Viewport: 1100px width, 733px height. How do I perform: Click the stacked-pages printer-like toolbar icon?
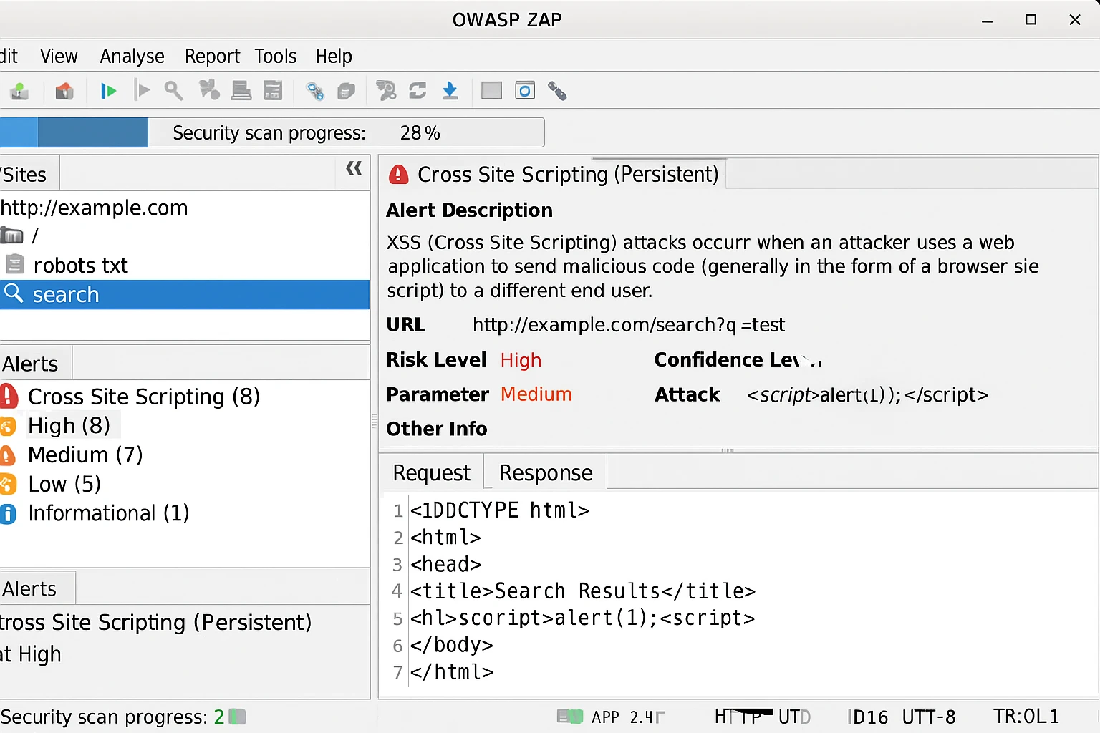point(241,90)
